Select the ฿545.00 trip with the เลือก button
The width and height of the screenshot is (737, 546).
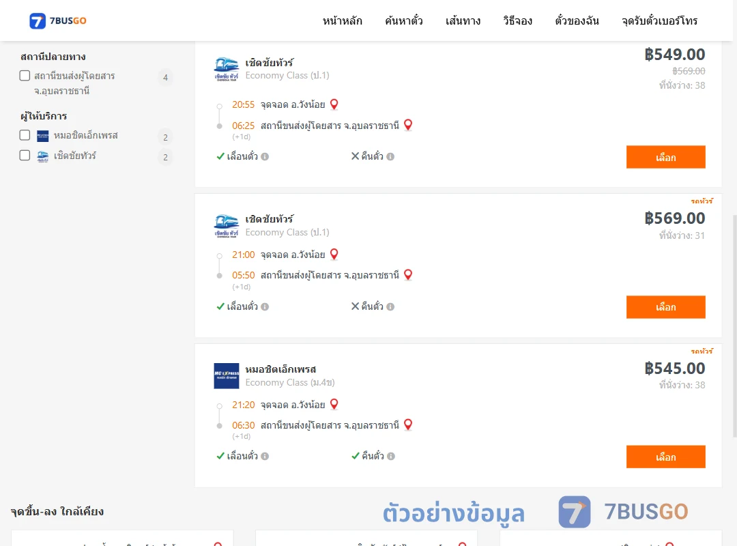point(665,457)
